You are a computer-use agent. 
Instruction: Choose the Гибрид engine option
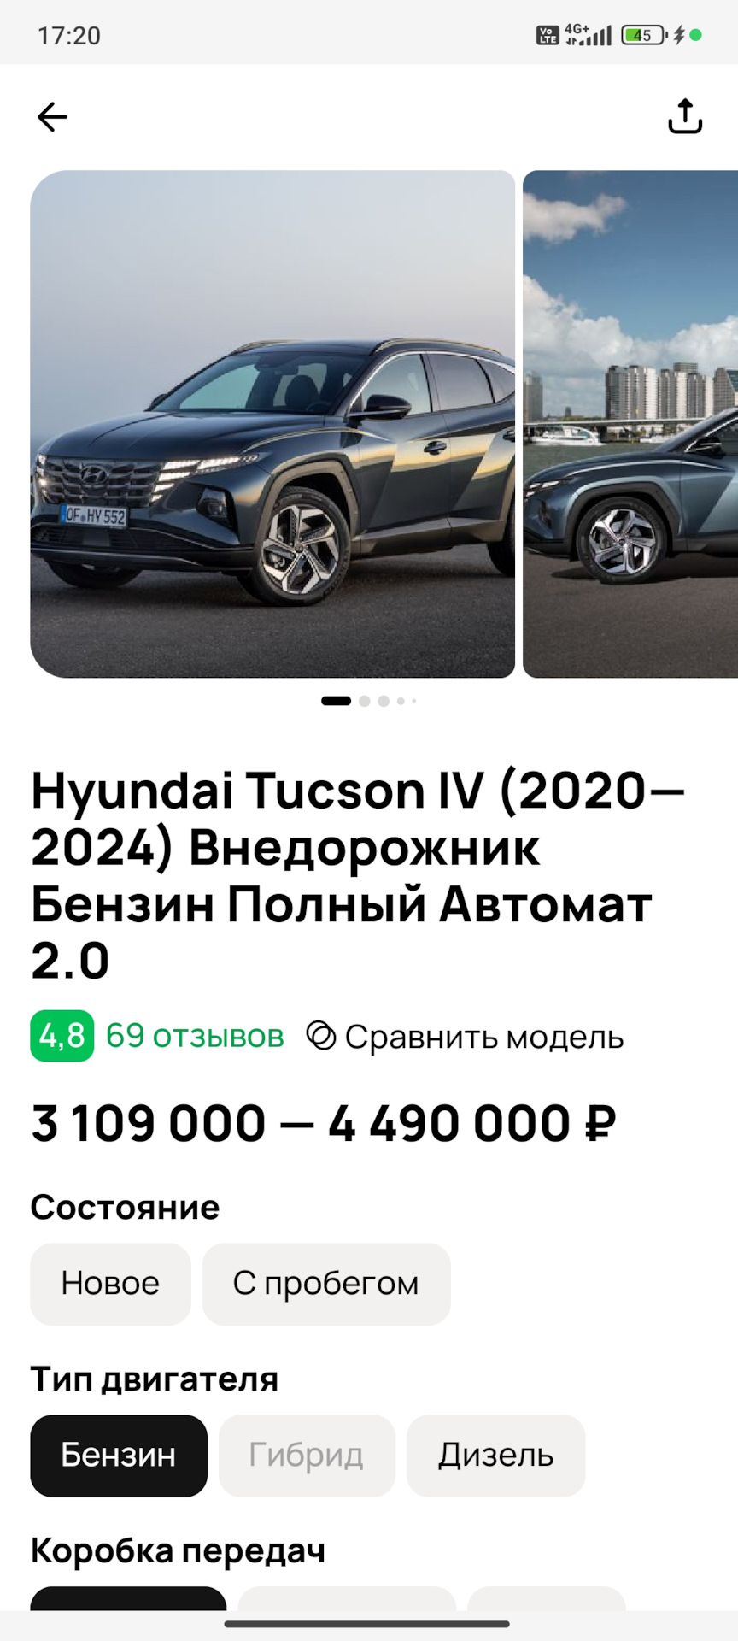tap(307, 1456)
